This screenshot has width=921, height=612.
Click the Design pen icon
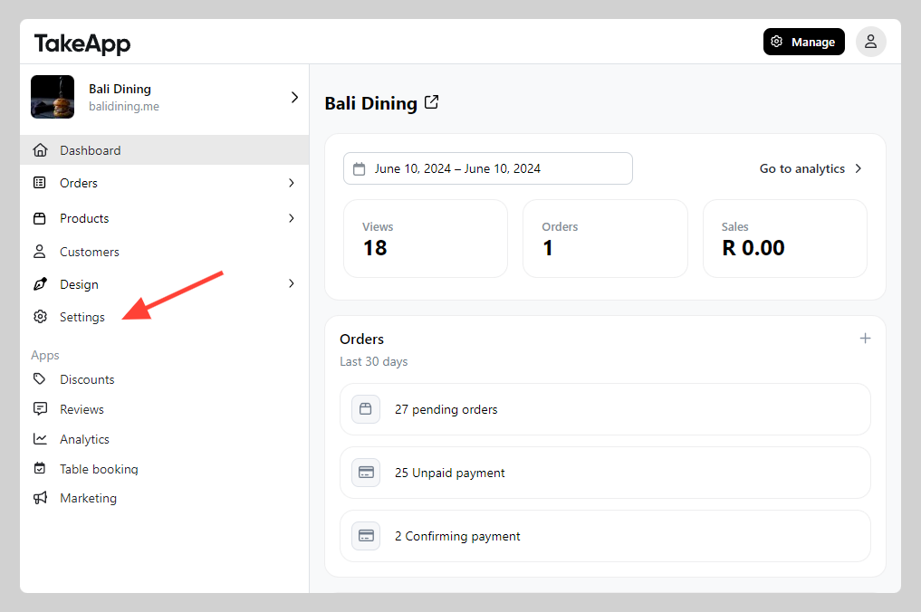pos(40,284)
